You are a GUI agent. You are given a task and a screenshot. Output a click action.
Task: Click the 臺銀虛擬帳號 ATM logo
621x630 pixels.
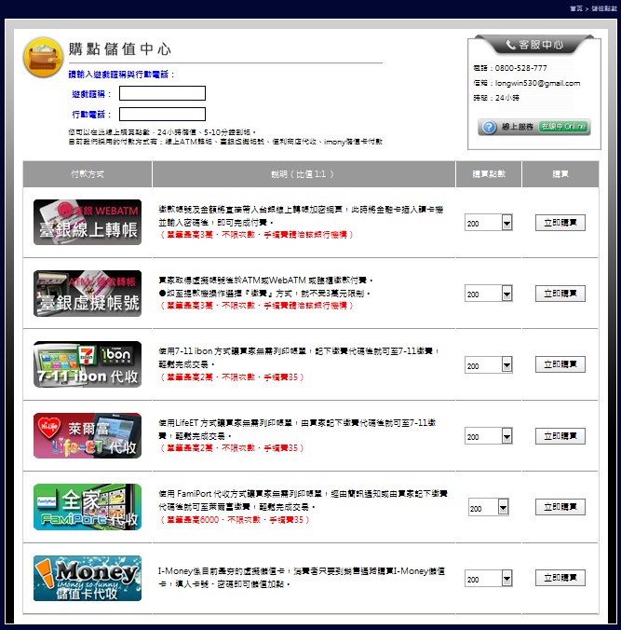88,293
